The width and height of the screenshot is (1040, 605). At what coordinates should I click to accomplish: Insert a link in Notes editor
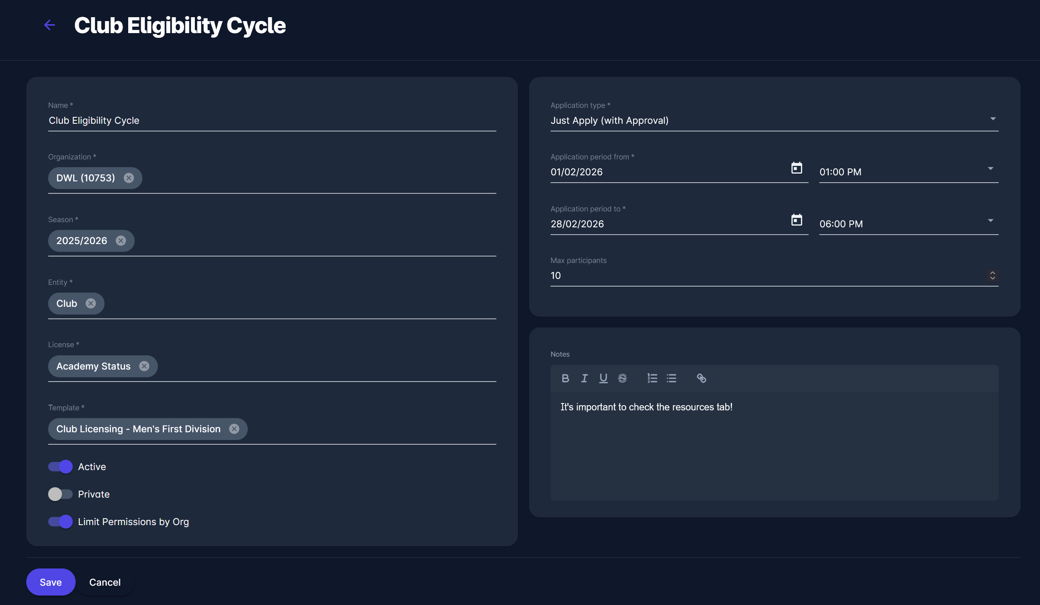[701, 378]
